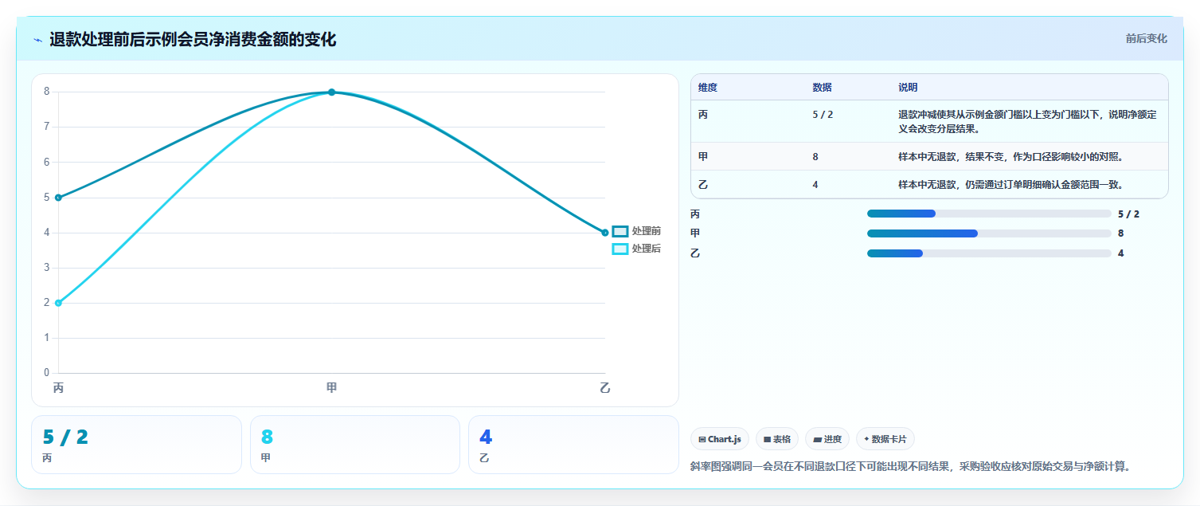Click the 处理后 data point at 丙
The width and height of the screenshot is (1200, 506).
coord(58,303)
